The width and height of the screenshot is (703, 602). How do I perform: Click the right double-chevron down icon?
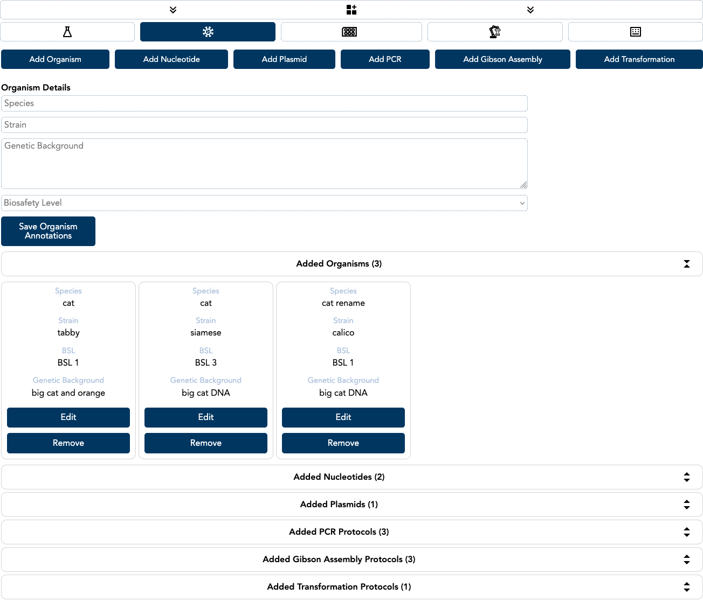530,10
